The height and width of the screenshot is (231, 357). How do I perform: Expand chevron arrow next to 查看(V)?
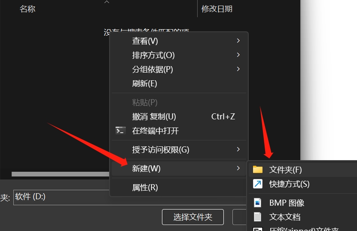238,40
